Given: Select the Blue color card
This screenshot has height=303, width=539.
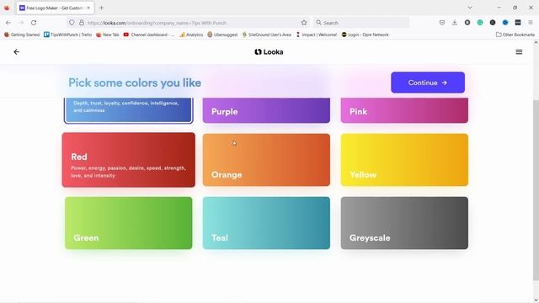Looking at the screenshot, I should click(x=128, y=110).
